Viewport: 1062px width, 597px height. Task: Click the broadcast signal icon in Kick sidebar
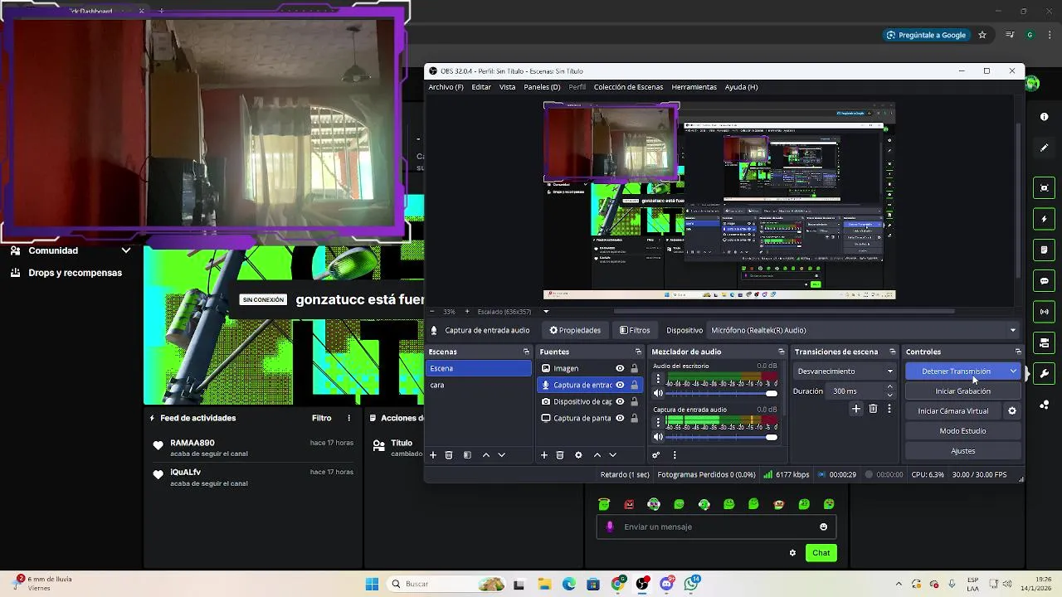click(1044, 312)
